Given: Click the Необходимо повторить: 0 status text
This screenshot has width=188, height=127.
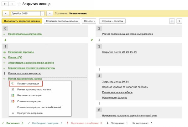Looking at the screenshot, I should [47, 123].
